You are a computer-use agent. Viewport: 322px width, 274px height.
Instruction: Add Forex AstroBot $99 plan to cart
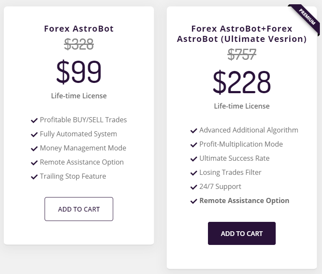pos(79,209)
